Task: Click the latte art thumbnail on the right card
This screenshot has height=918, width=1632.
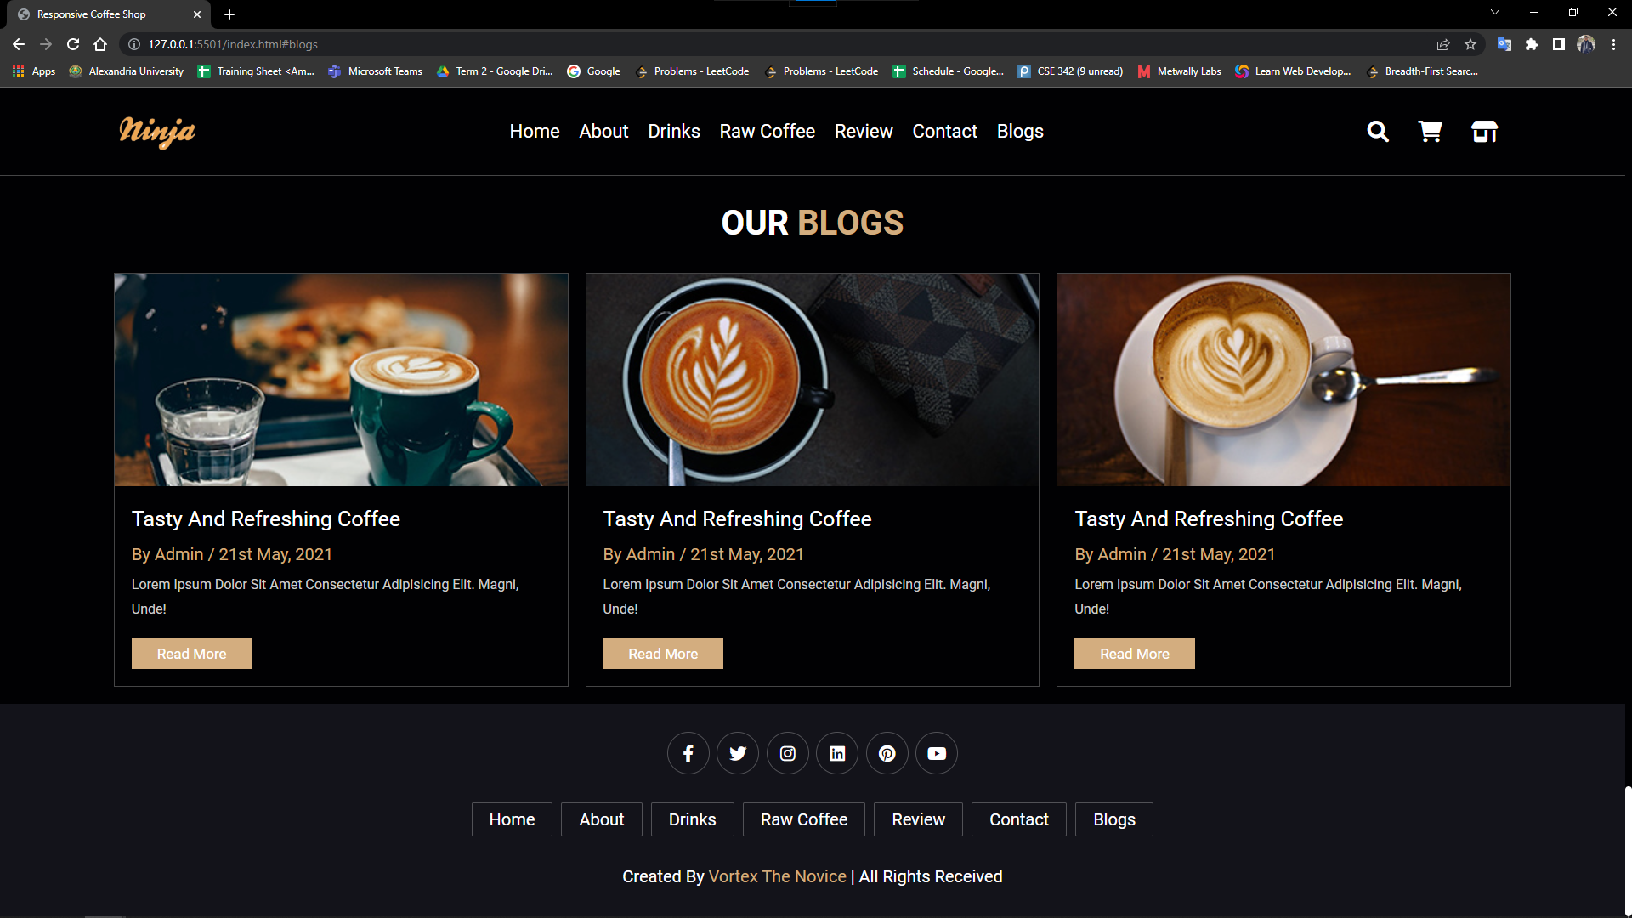Action: (x=1283, y=380)
